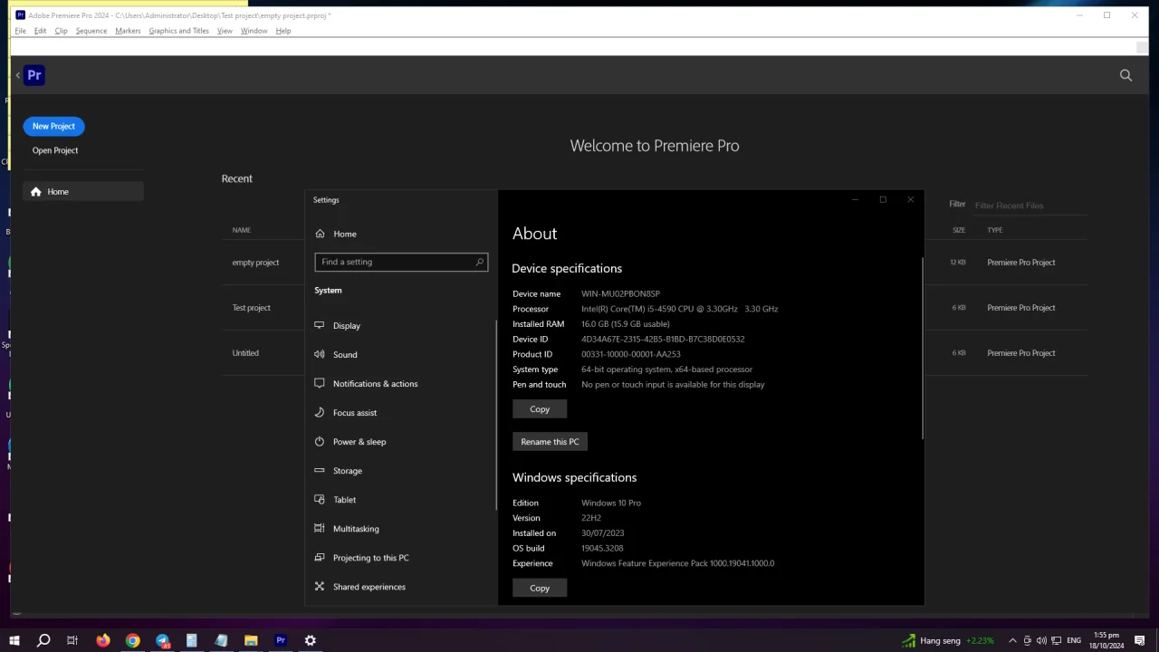1159x652 pixels.
Task: Click the Product ID value 00331-10000-00001-AA253
Action: (630, 354)
